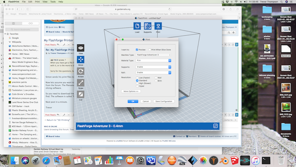
Task: Open the Material Type PLA dropdown
Action: click(x=153, y=61)
